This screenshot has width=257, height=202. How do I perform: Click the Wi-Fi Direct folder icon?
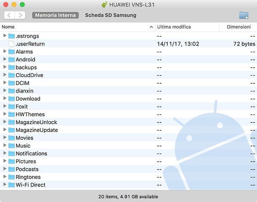click(11, 185)
